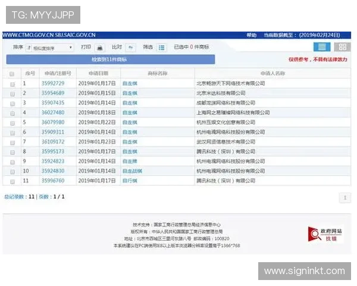Check the checkbox for row 3
Screen dimensions: 357x286
12,104
